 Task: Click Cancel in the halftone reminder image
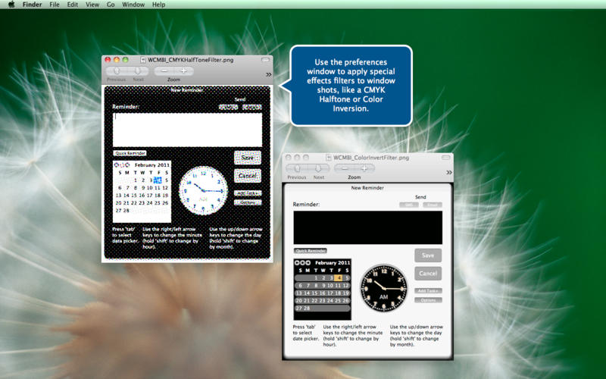point(248,176)
